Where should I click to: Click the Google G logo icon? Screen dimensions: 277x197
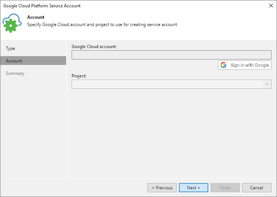(x=223, y=65)
